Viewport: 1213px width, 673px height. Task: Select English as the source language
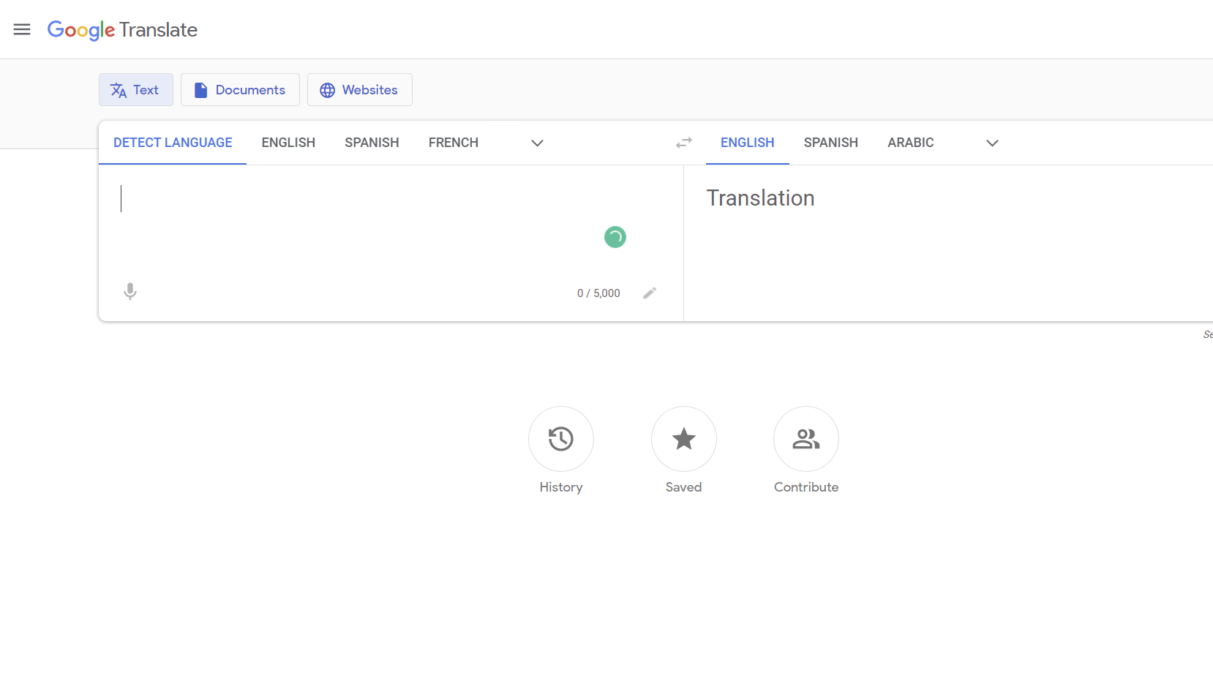(288, 142)
